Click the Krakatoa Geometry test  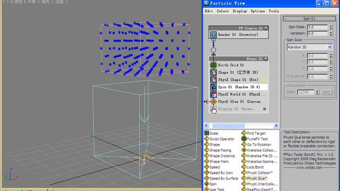coord(259,161)
